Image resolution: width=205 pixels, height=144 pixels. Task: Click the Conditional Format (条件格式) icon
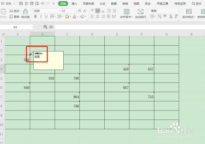[189, 12]
